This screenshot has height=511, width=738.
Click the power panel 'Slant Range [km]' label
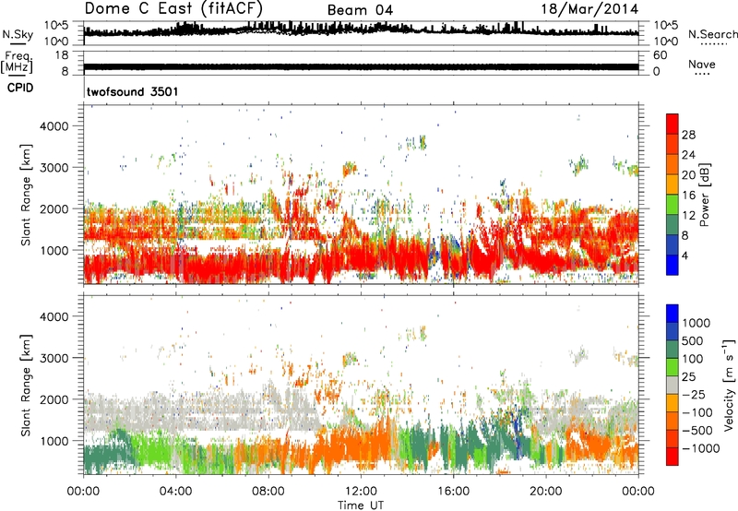(x=26, y=195)
